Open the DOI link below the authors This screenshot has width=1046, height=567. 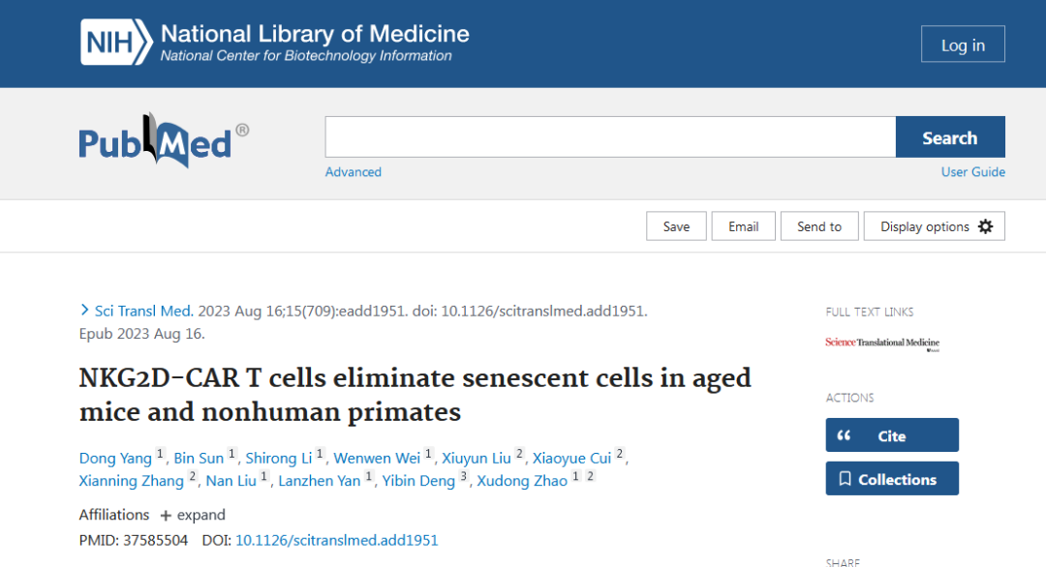click(x=336, y=540)
